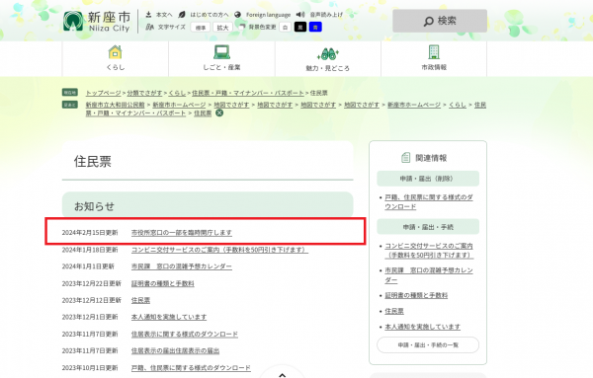
Task: Set text size to 拡大
Action: [x=222, y=28]
